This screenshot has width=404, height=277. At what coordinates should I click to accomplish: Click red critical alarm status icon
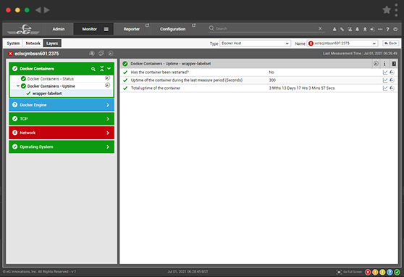[368, 272]
